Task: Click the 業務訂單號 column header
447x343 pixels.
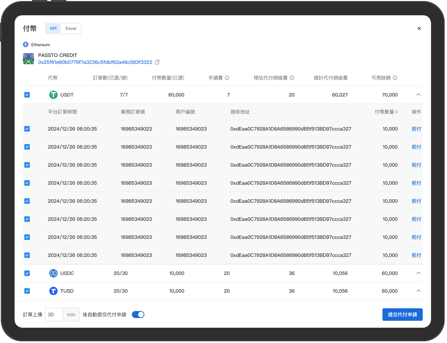Action: click(x=133, y=112)
